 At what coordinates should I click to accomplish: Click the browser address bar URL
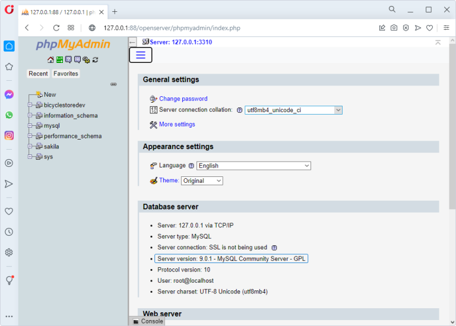[172, 28]
